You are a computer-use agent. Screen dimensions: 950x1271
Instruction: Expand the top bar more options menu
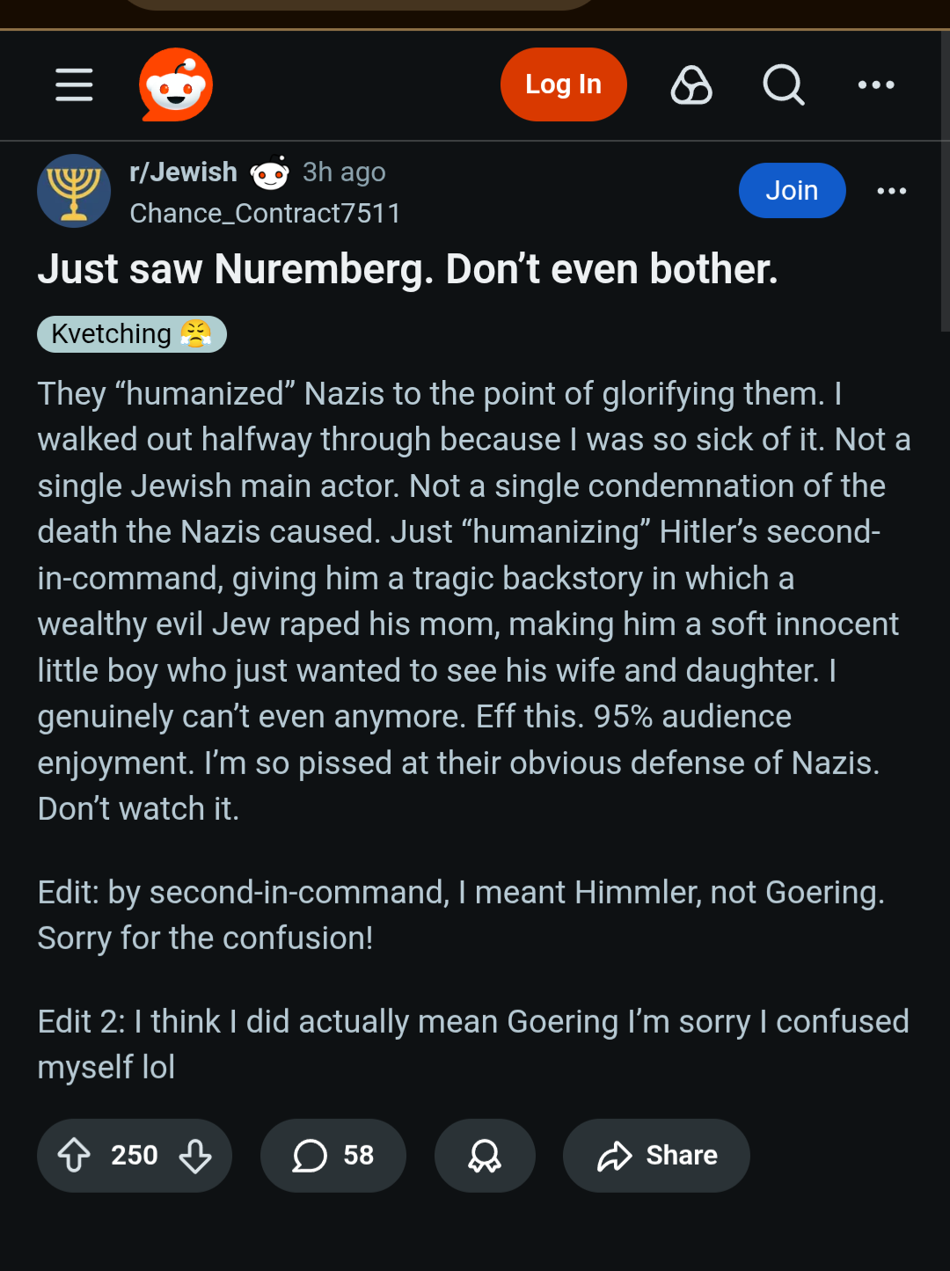[876, 84]
